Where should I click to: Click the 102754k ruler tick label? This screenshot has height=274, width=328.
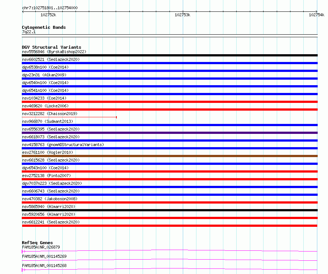317,15
